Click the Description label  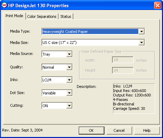tap(87, 87)
